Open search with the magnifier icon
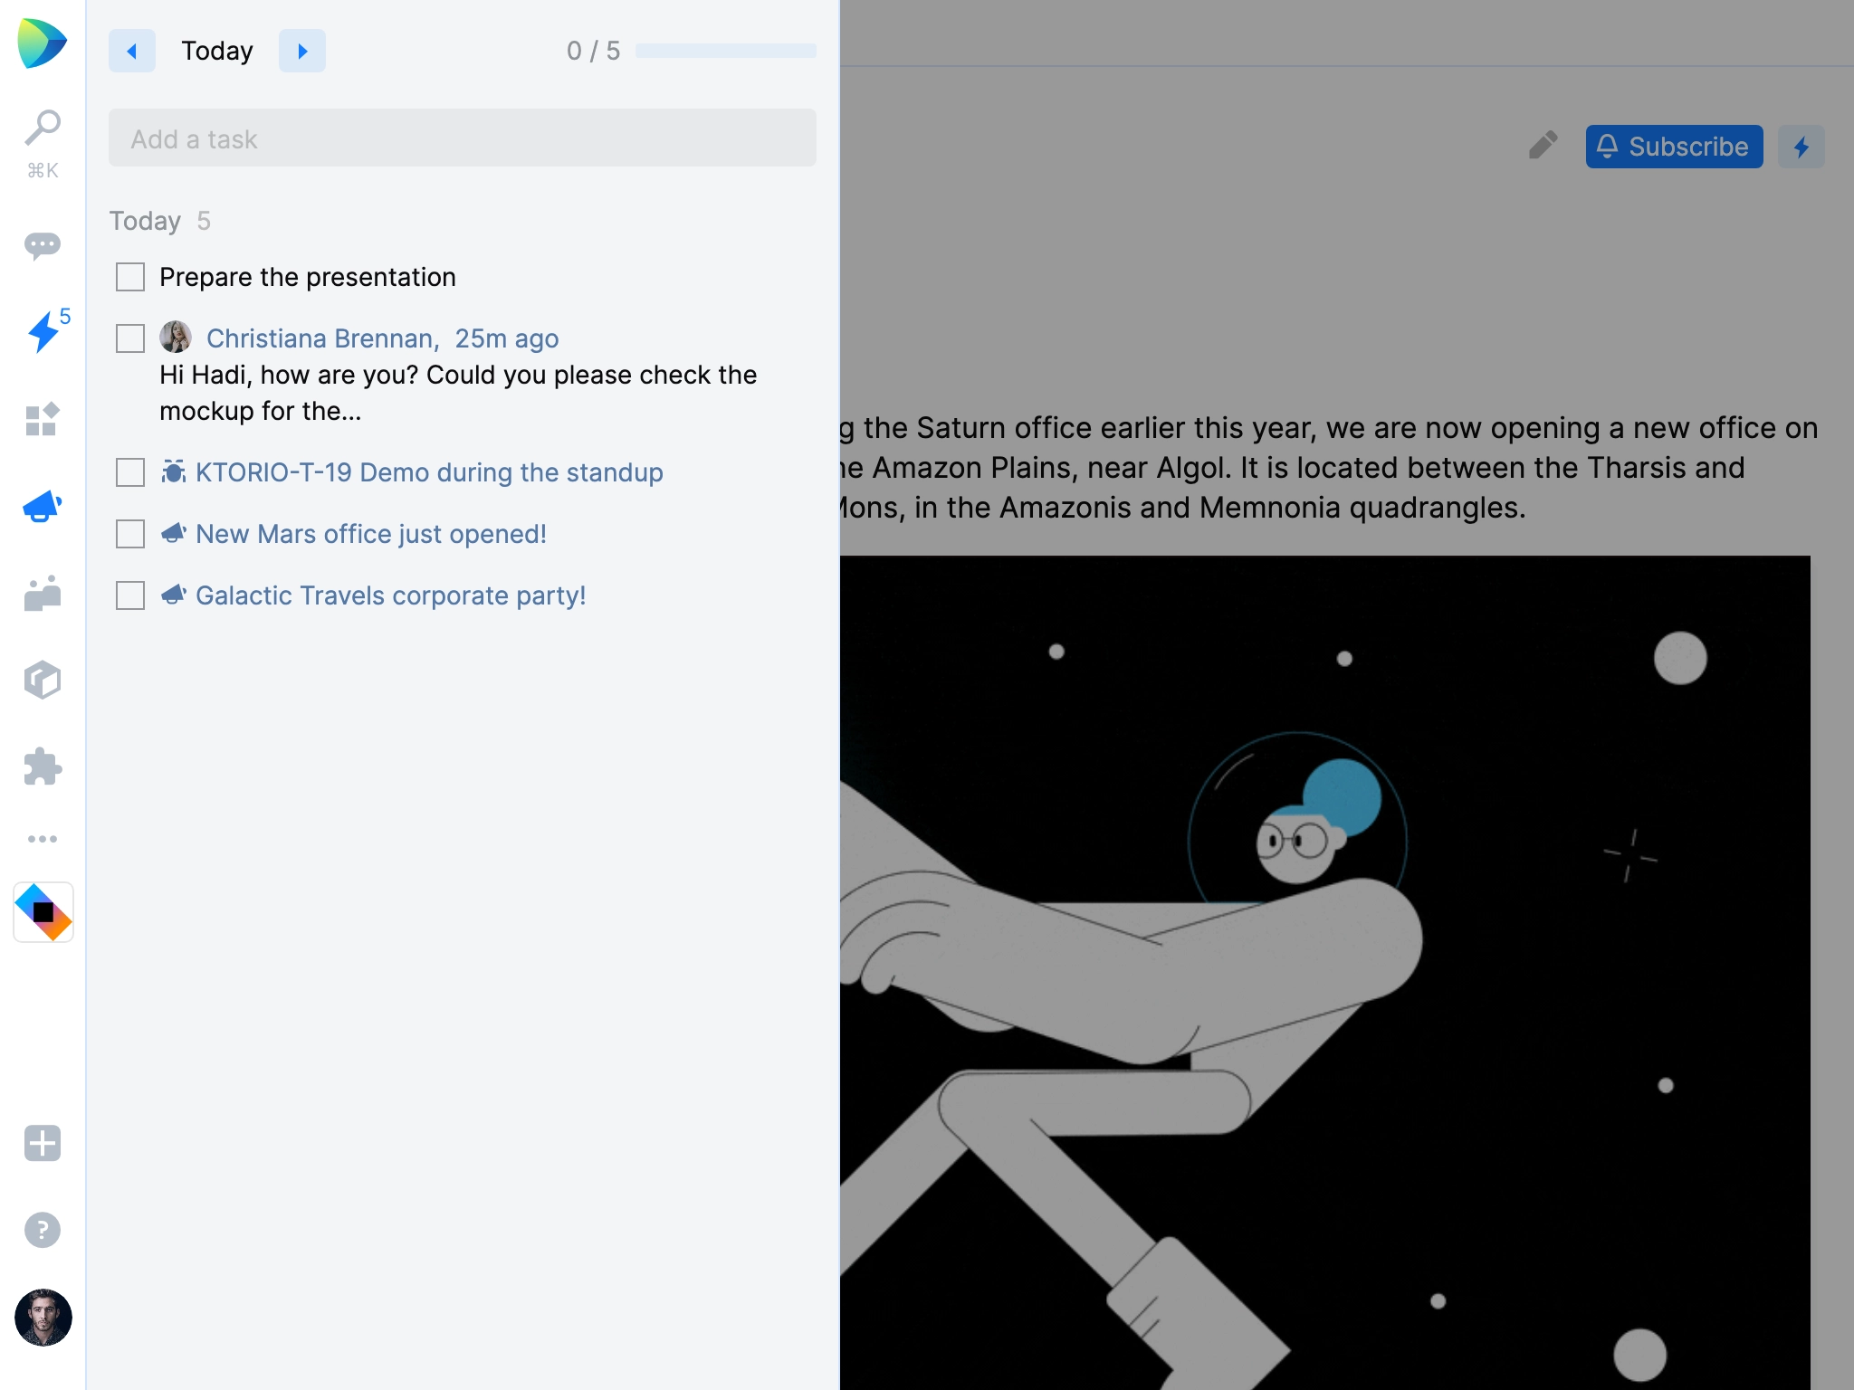Viewport: 1854px width, 1390px height. [x=43, y=128]
